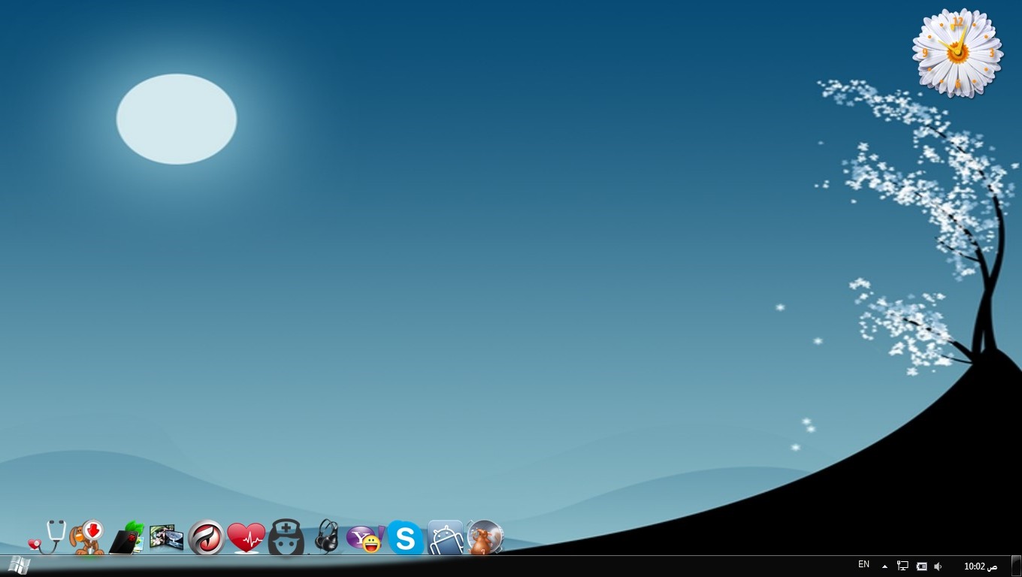The image size is (1022, 577).
Task: Launch the puppy download manager icon
Action: 88,537
